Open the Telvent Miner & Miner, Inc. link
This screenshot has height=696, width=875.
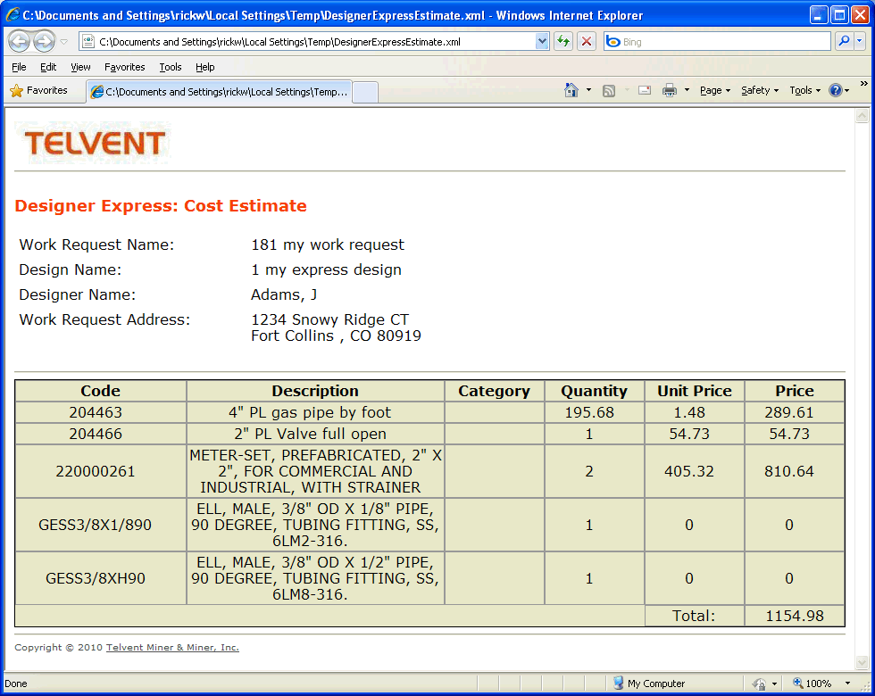(x=172, y=648)
